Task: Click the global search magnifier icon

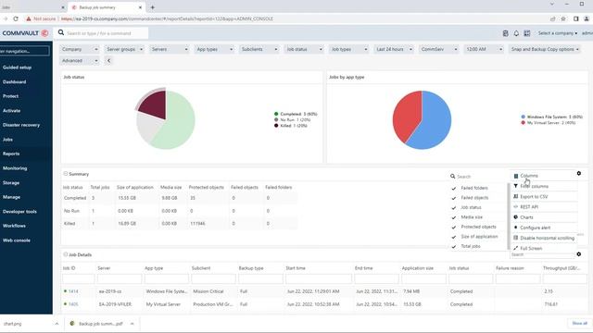Action: [x=61, y=33]
